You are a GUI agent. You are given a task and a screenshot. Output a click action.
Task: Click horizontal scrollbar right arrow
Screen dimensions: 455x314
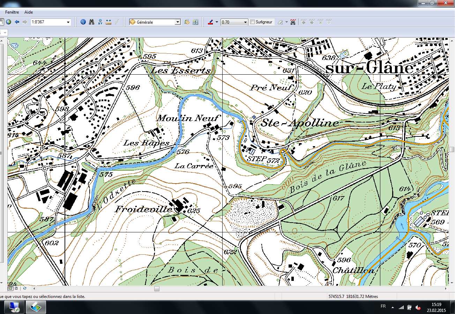point(446,289)
